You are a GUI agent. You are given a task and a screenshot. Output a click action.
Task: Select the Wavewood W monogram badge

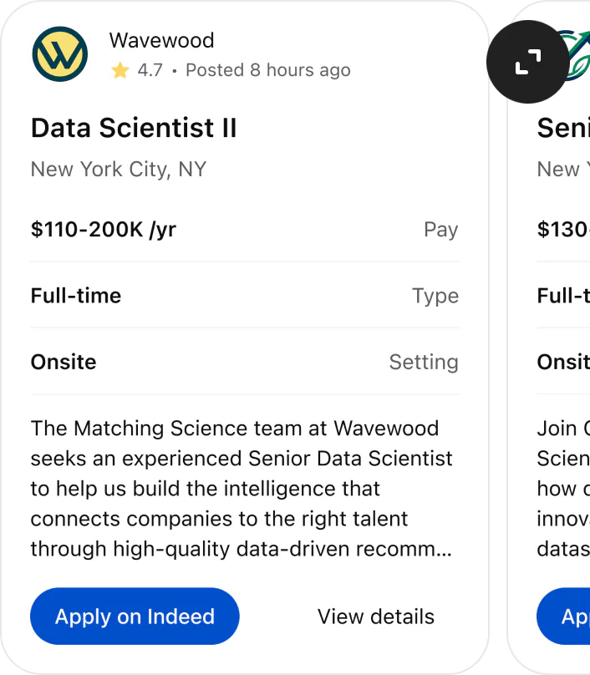[58, 53]
